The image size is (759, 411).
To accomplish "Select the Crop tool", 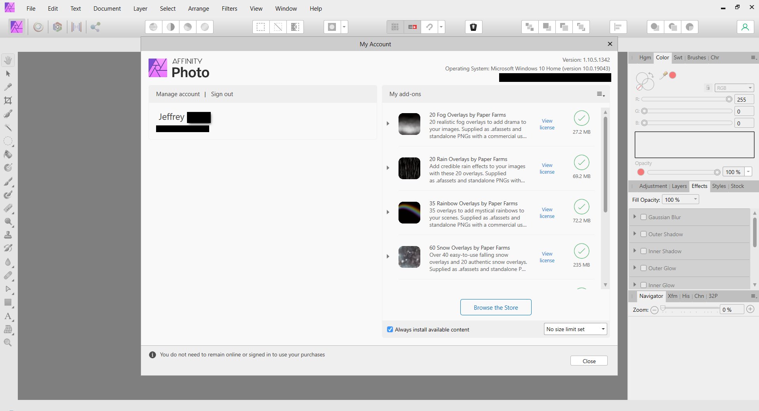I will point(8,100).
